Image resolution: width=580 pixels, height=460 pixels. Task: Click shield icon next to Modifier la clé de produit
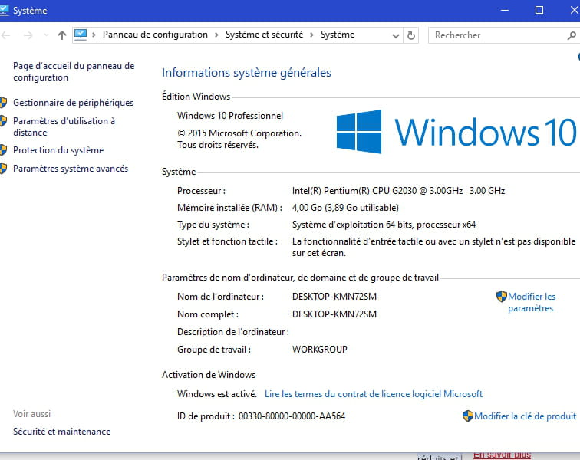point(467,416)
